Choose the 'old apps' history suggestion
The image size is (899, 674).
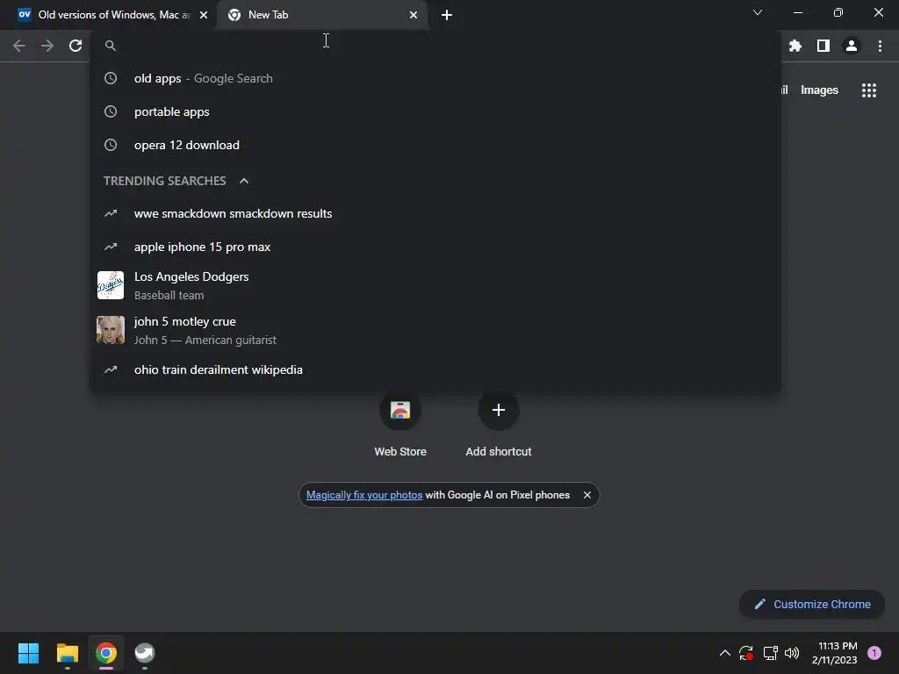pyautogui.click(x=435, y=78)
